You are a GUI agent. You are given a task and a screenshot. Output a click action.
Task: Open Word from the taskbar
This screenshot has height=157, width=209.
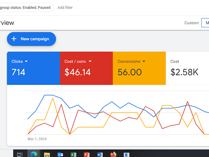click(100, 155)
